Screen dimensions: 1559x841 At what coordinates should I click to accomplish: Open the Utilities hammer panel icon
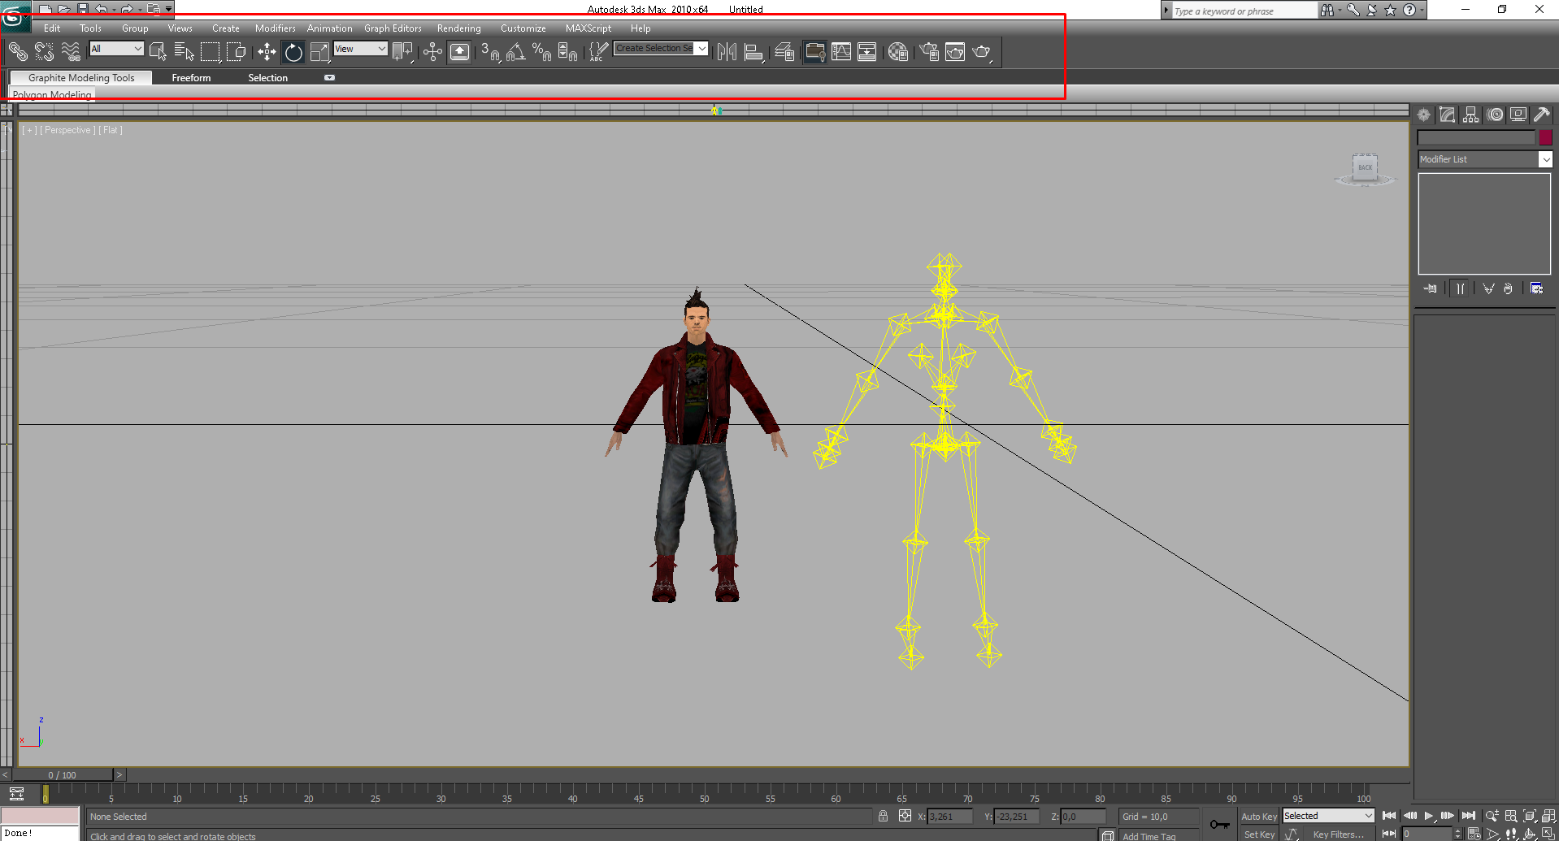click(x=1541, y=115)
